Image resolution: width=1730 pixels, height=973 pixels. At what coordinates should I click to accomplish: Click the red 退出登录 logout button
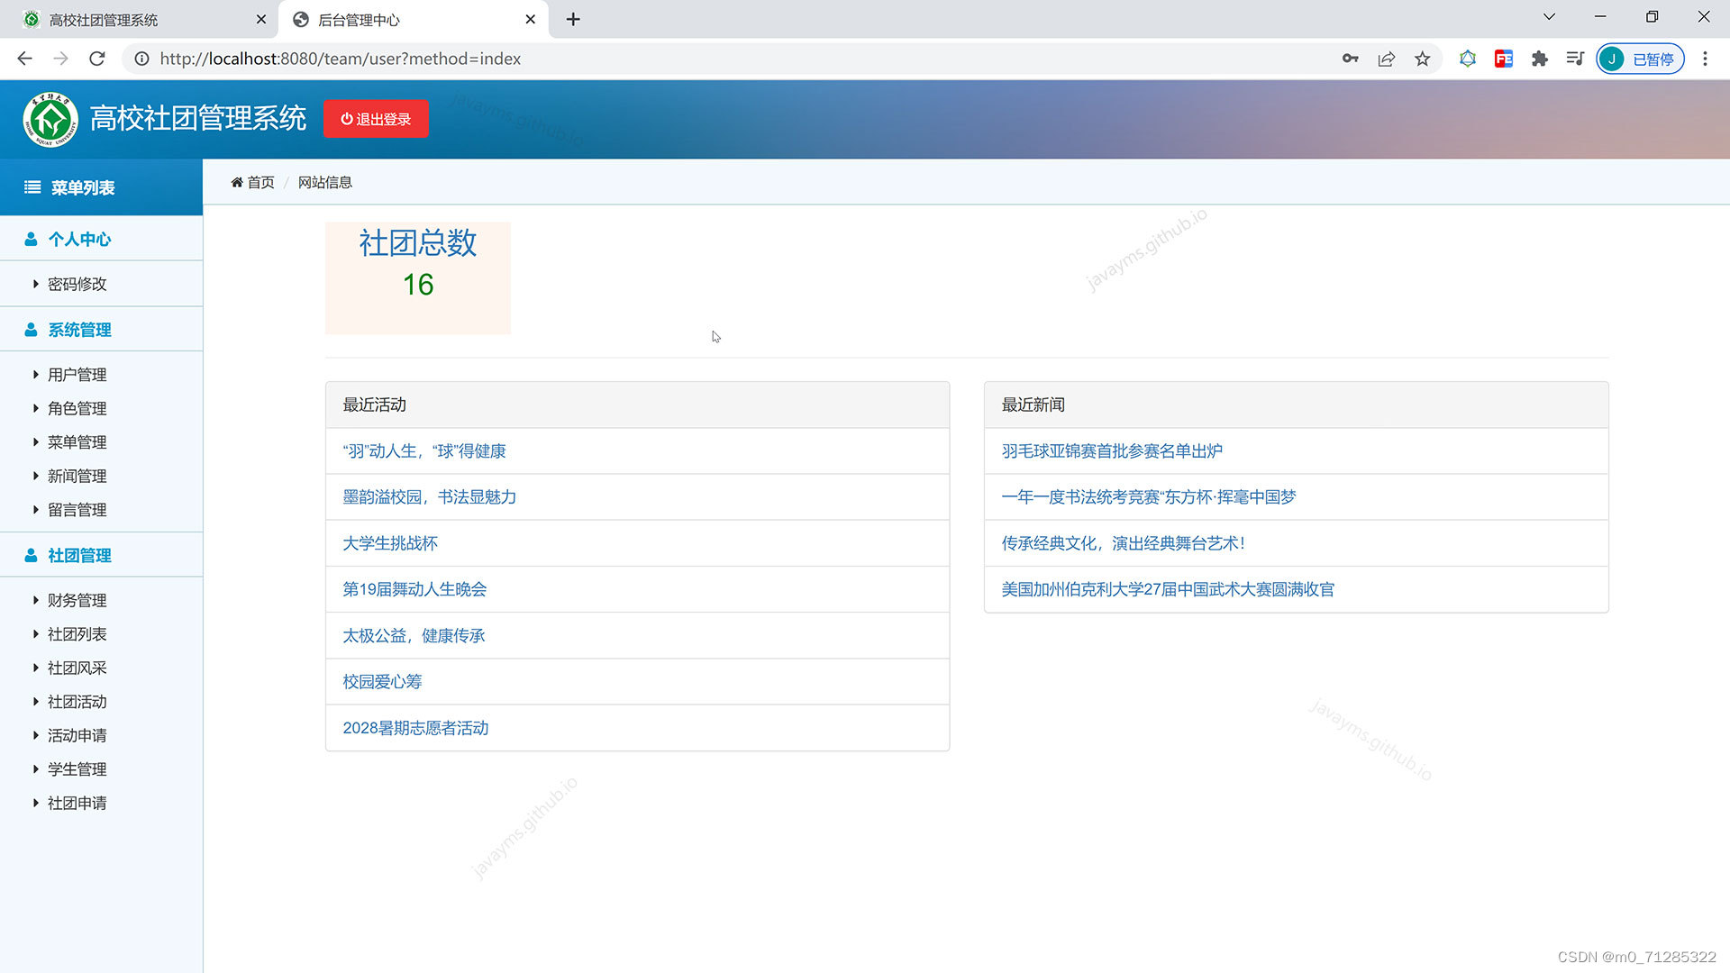pyautogui.click(x=376, y=119)
